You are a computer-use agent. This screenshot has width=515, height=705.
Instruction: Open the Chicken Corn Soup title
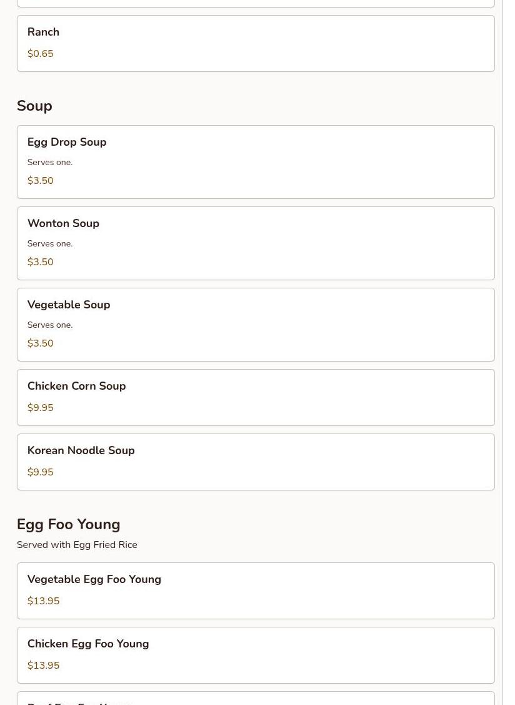tap(76, 386)
